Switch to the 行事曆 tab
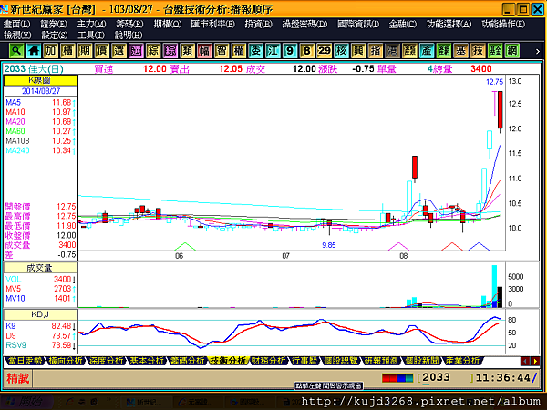This screenshot has height=410, width=547. [304, 361]
